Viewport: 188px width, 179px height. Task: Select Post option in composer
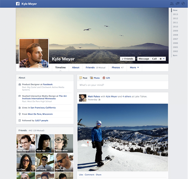[83, 78]
